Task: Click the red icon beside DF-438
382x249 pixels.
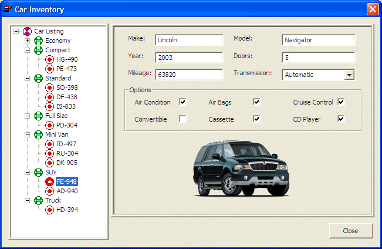Action: point(49,97)
